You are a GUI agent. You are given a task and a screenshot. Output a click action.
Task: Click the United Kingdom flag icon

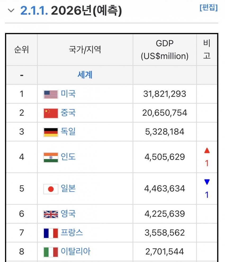tap(51, 214)
